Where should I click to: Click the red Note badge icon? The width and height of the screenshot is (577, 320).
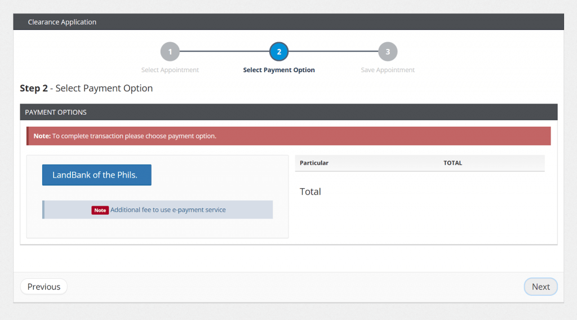(x=100, y=210)
